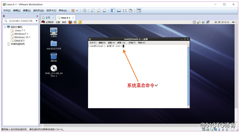The image size is (239, 132).
Task: Select Linux 7-1 in library
Action: click(20, 31)
